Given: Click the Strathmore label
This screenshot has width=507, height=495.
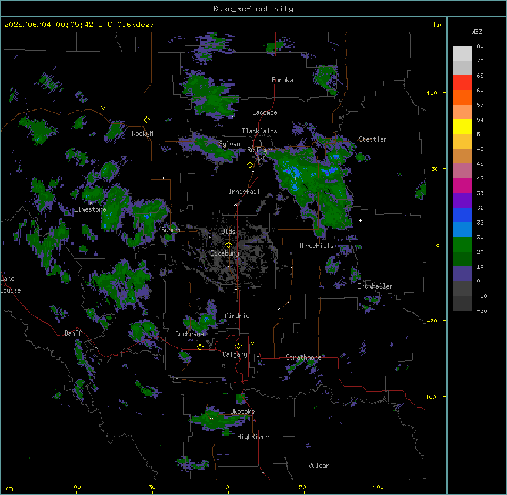Looking at the screenshot, I should click(x=303, y=357).
